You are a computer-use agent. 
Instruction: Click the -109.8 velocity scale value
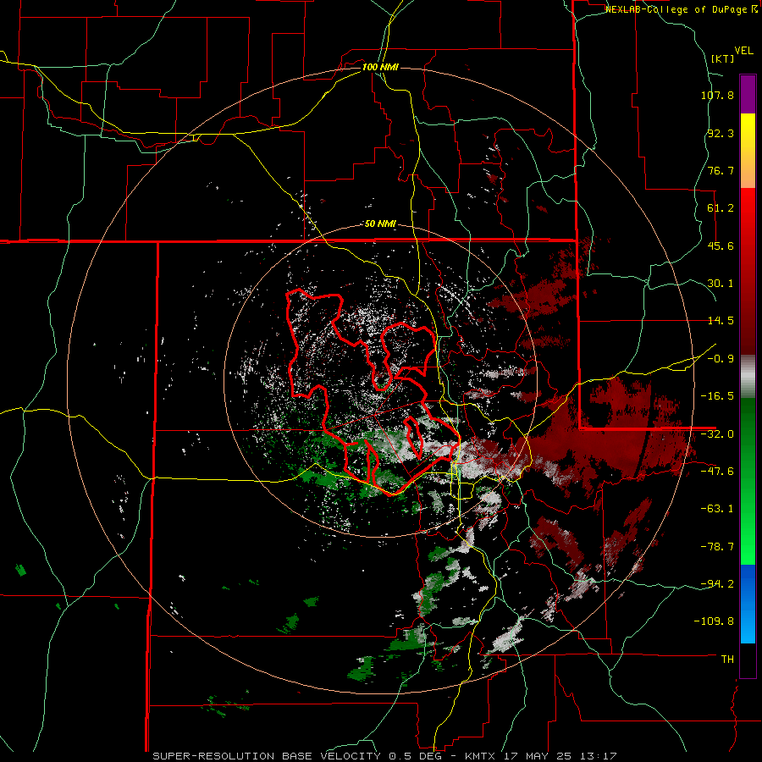coord(714,621)
